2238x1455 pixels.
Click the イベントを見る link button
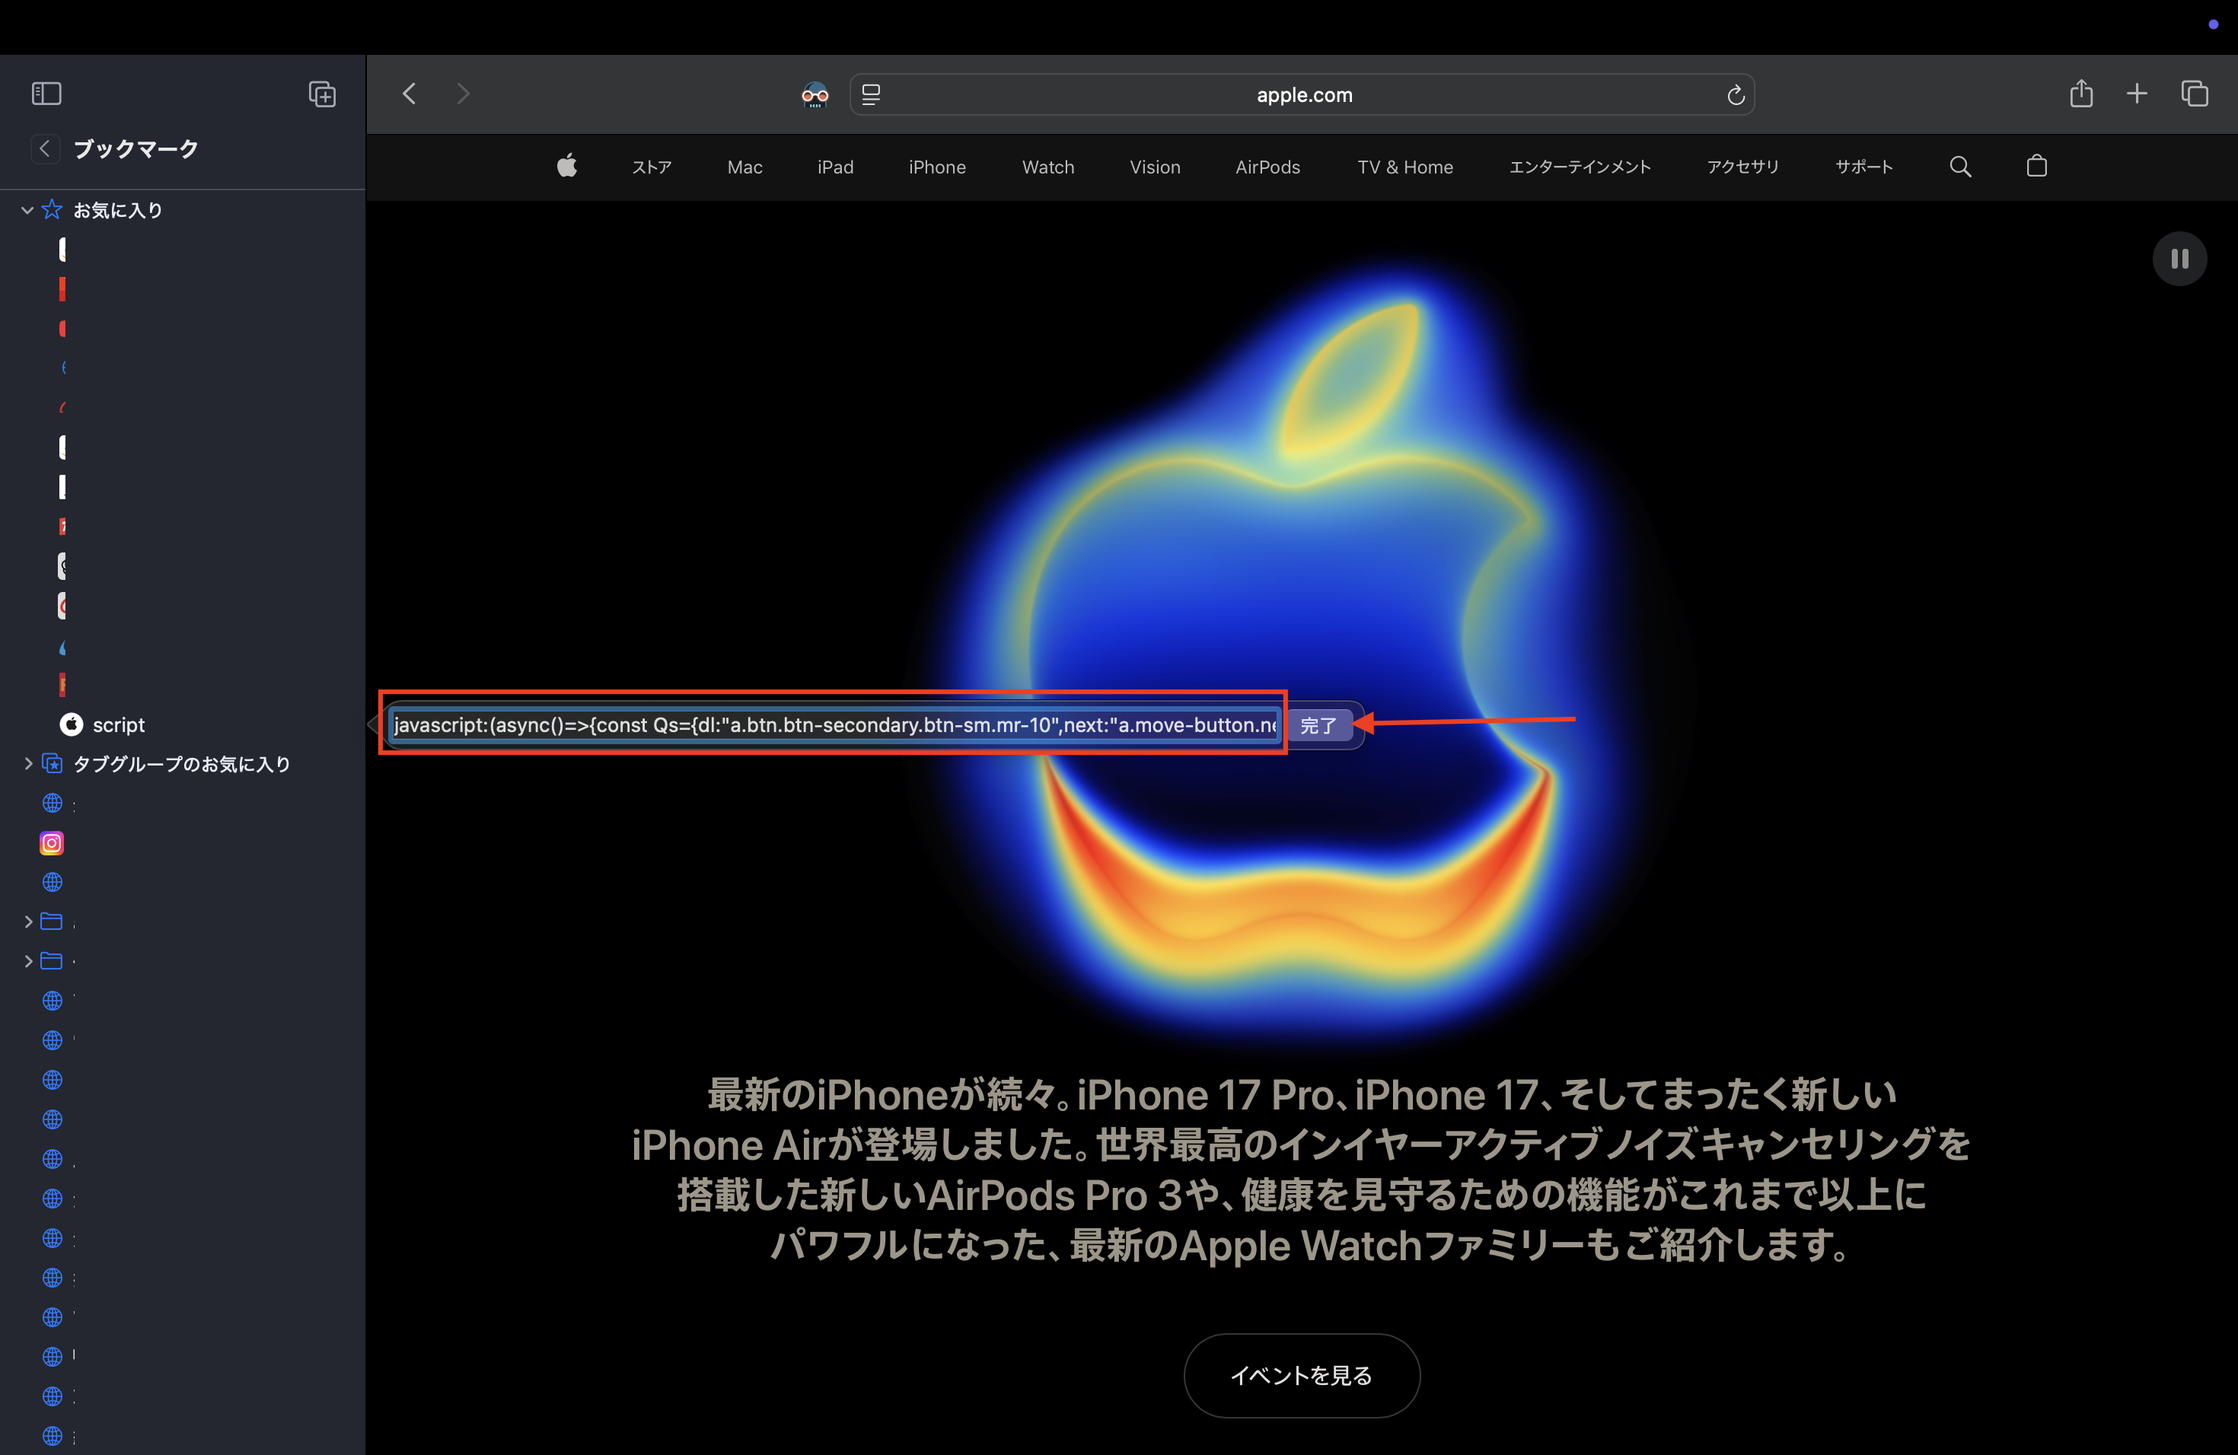click(1300, 1375)
